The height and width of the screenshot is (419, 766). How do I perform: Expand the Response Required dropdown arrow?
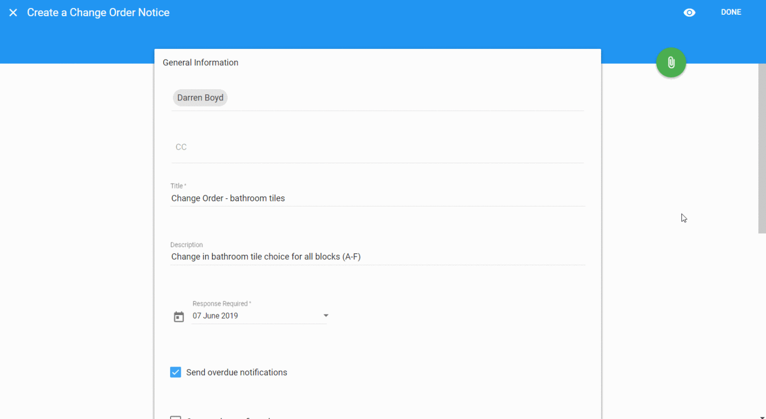tap(325, 316)
